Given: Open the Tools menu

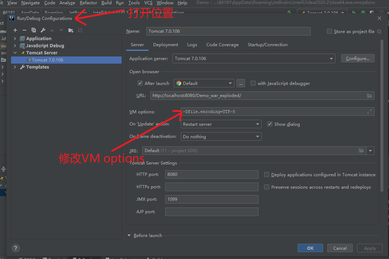Looking at the screenshot, I should click(134, 3).
